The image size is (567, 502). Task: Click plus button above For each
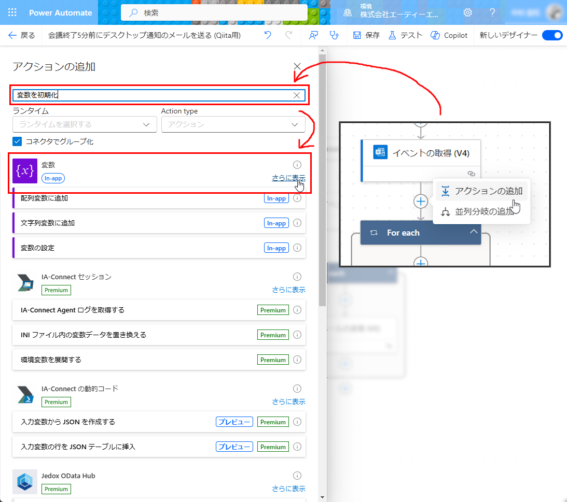[421, 201]
